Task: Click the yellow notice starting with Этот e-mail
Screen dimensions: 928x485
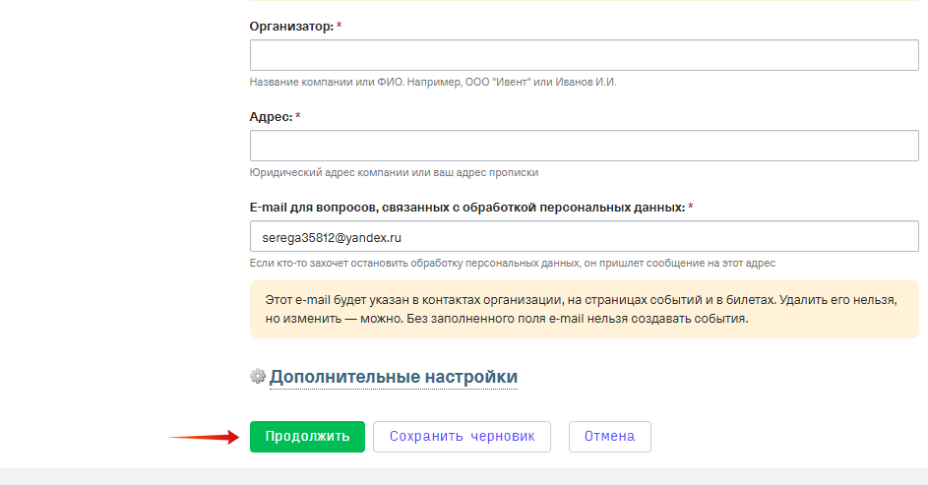Action: click(x=585, y=309)
